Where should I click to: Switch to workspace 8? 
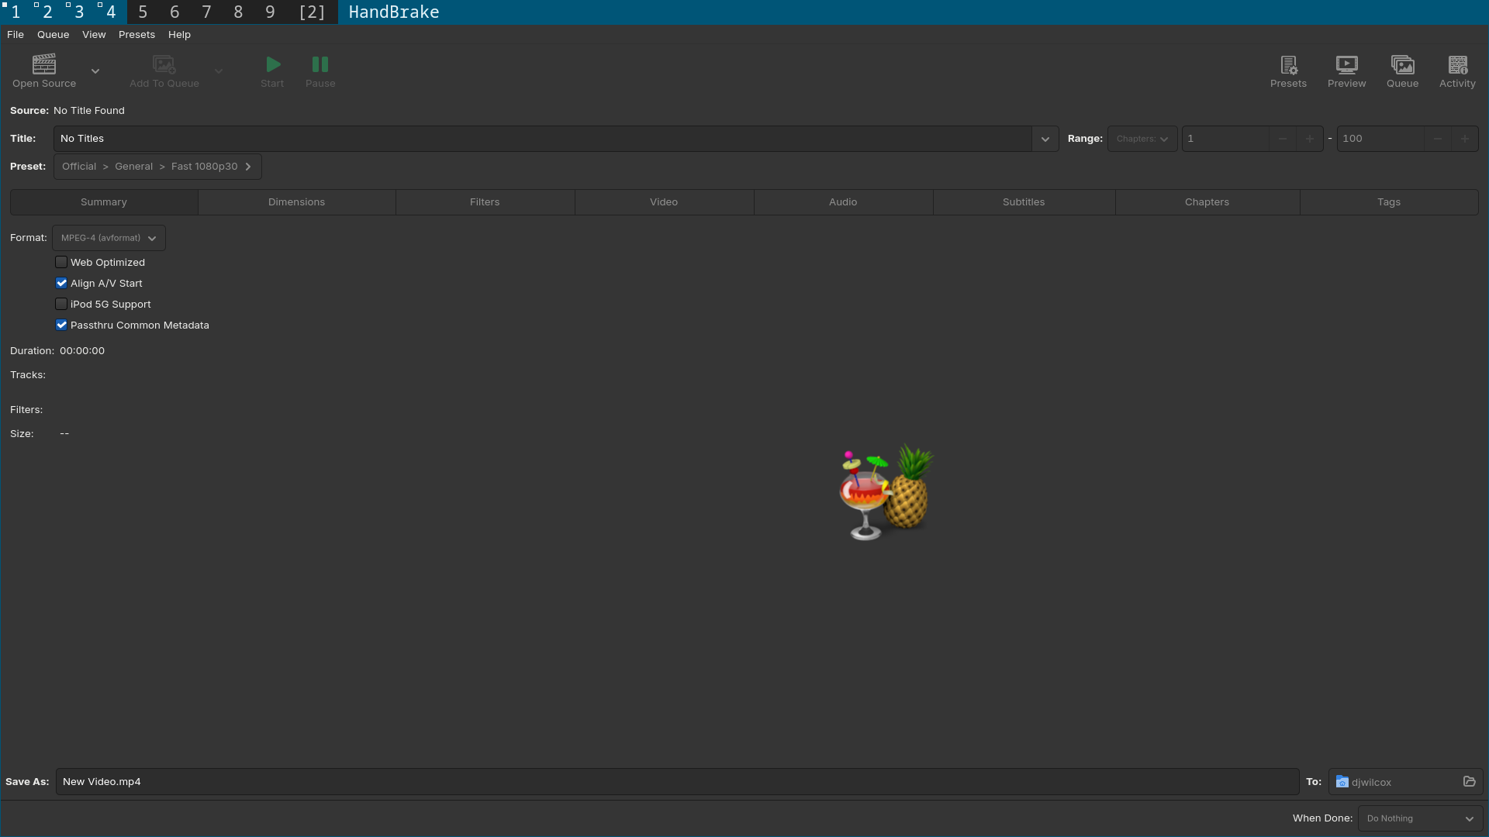[238, 12]
